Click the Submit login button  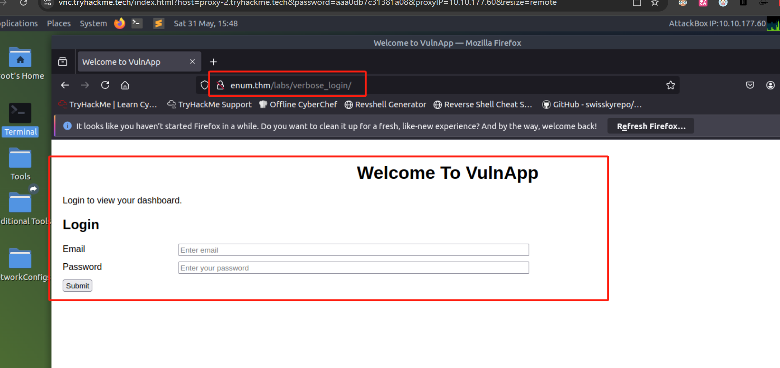(x=78, y=286)
